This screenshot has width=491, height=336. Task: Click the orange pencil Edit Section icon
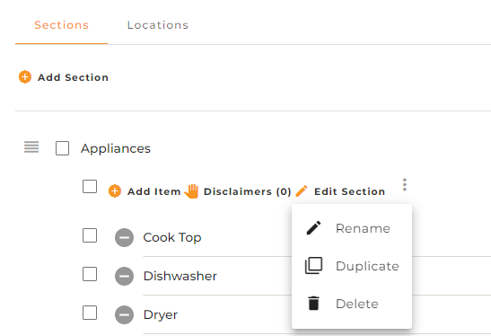click(x=302, y=190)
